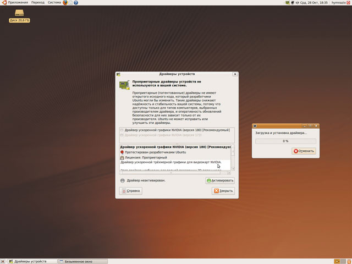Click the hardware drivers tray icon
The width and height of the screenshot is (352, 264).
(287, 3)
